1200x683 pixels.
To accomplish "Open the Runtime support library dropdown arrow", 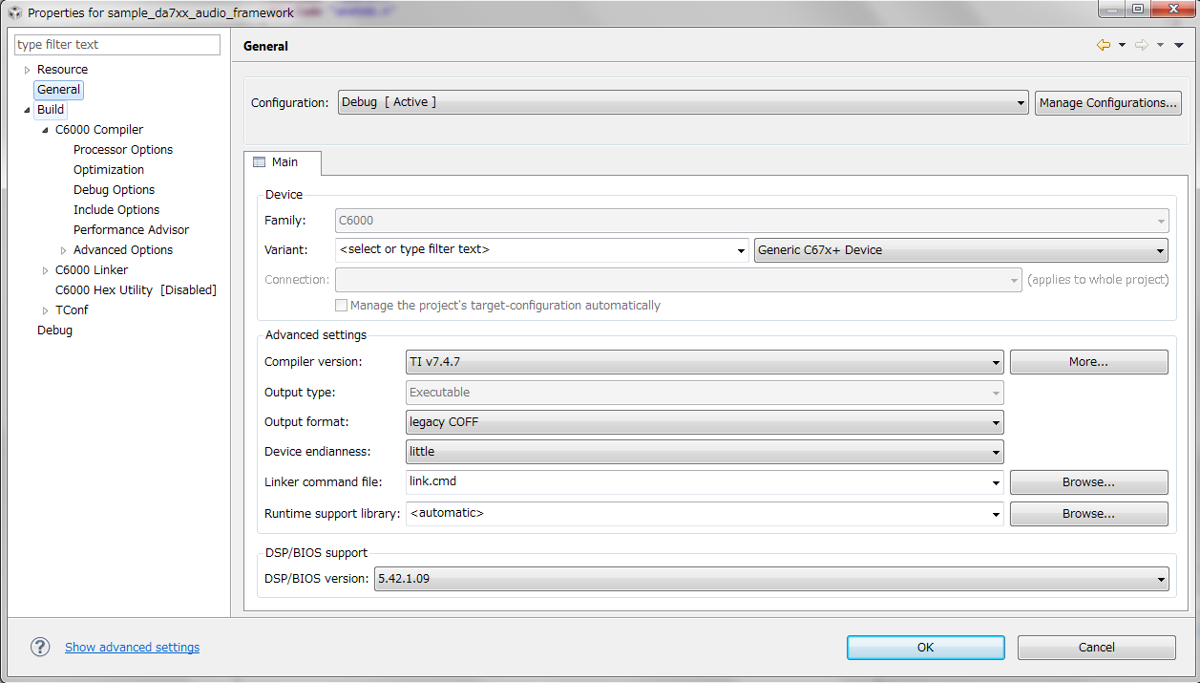I will pos(997,514).
